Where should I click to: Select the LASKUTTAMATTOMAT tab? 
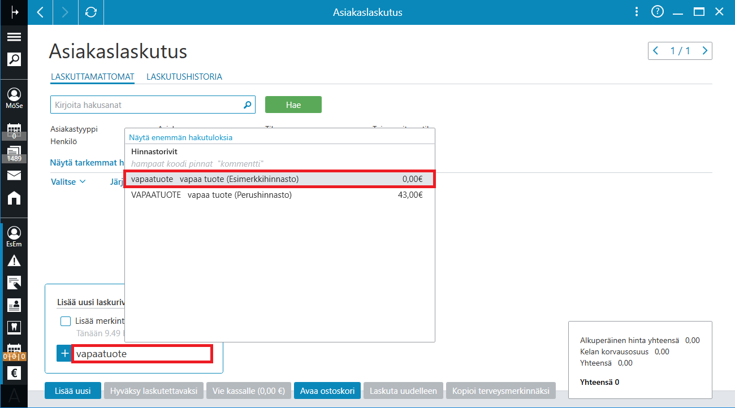[x=93, y=77]
